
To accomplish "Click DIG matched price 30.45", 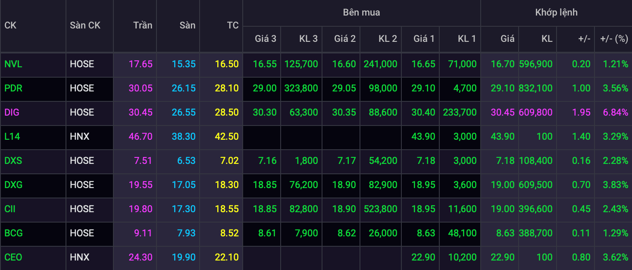I will [503, 113].
